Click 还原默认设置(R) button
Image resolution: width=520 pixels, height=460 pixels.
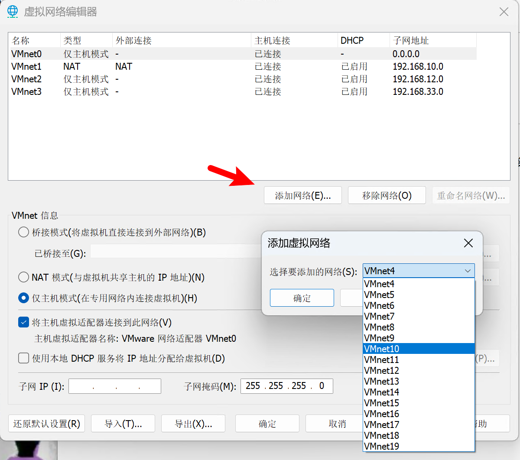click(x=47, y=424)
